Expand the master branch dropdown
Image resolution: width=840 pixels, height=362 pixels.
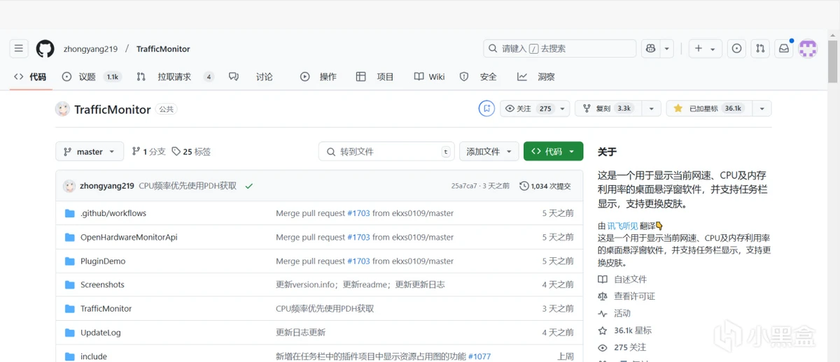pyautogui.click(x=90, y=152)
